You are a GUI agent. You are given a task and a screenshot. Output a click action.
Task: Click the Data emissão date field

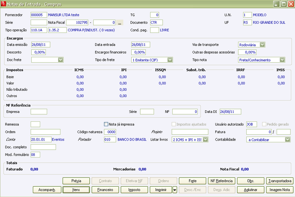[41, 45]
